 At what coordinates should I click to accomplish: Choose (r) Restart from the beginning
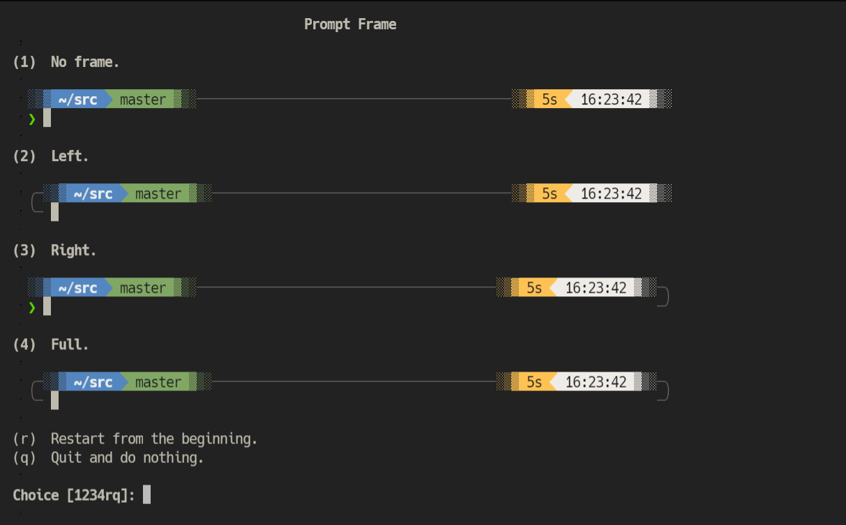pos(135,439)
